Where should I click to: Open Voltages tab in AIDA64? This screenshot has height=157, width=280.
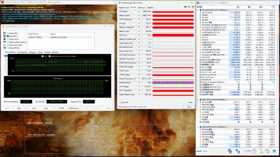[32, 52]
